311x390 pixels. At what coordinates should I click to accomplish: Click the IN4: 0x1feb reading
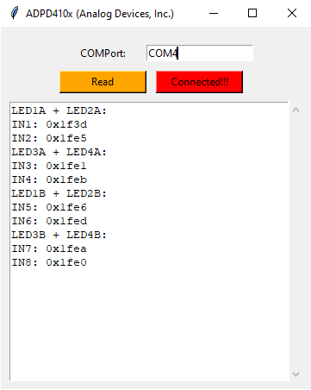49,179
